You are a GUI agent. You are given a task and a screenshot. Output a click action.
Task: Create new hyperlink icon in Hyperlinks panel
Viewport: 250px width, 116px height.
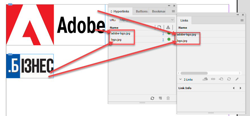click(160, 98)
